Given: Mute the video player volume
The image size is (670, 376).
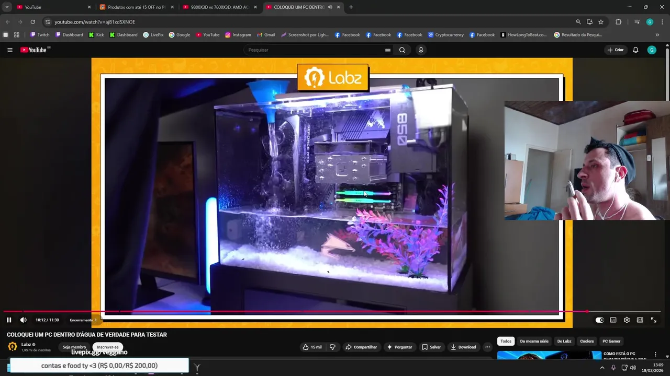Looking at the screenshot, I should (x=23, y=320).
